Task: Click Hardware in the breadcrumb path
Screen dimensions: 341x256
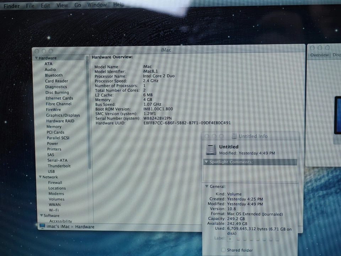Action: tap(85, 226)
